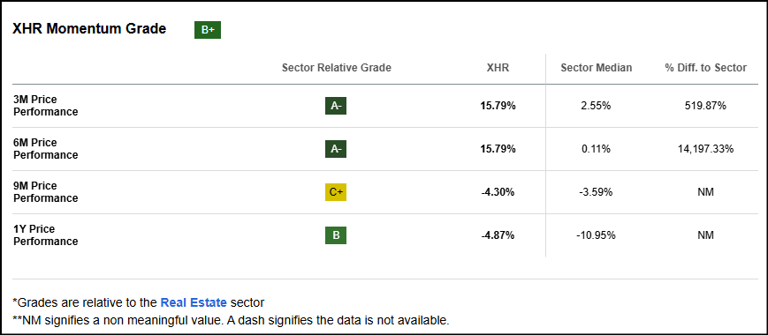Click the yellow C+ grade badge
The width and height of the screenshot is (768, 335).
pos(336,192)
